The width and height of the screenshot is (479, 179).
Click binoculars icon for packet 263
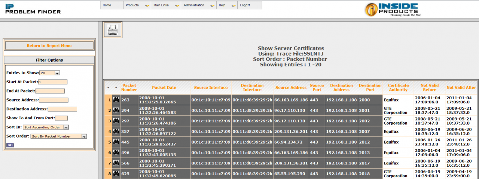click(x=116, y=100)
